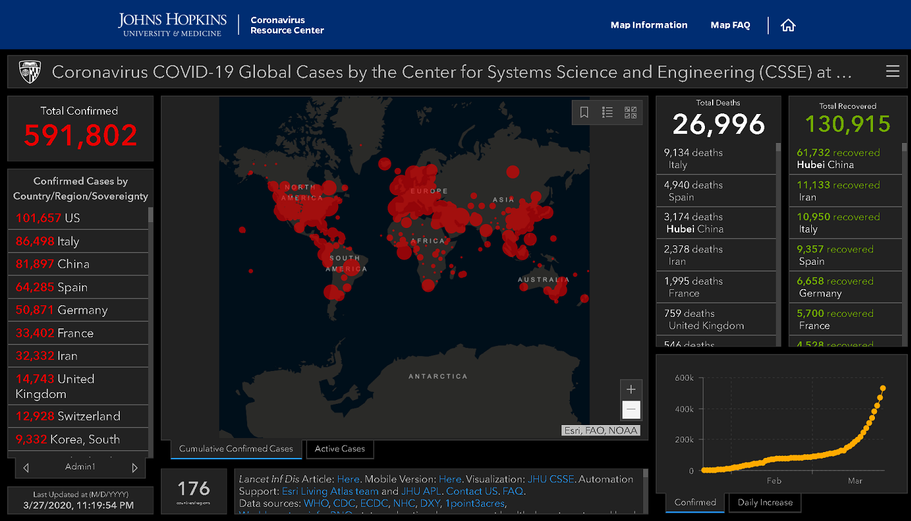The width and height of the screenshot is (911, 521).
Task: Click '11,133 recovered Iran' entry
Action: coord(845,191)
